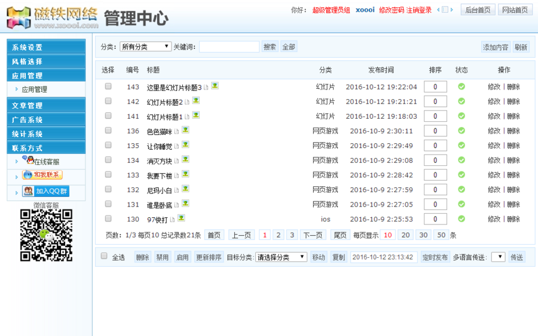Click the 关键词 keyword input field

click(229, 47)
